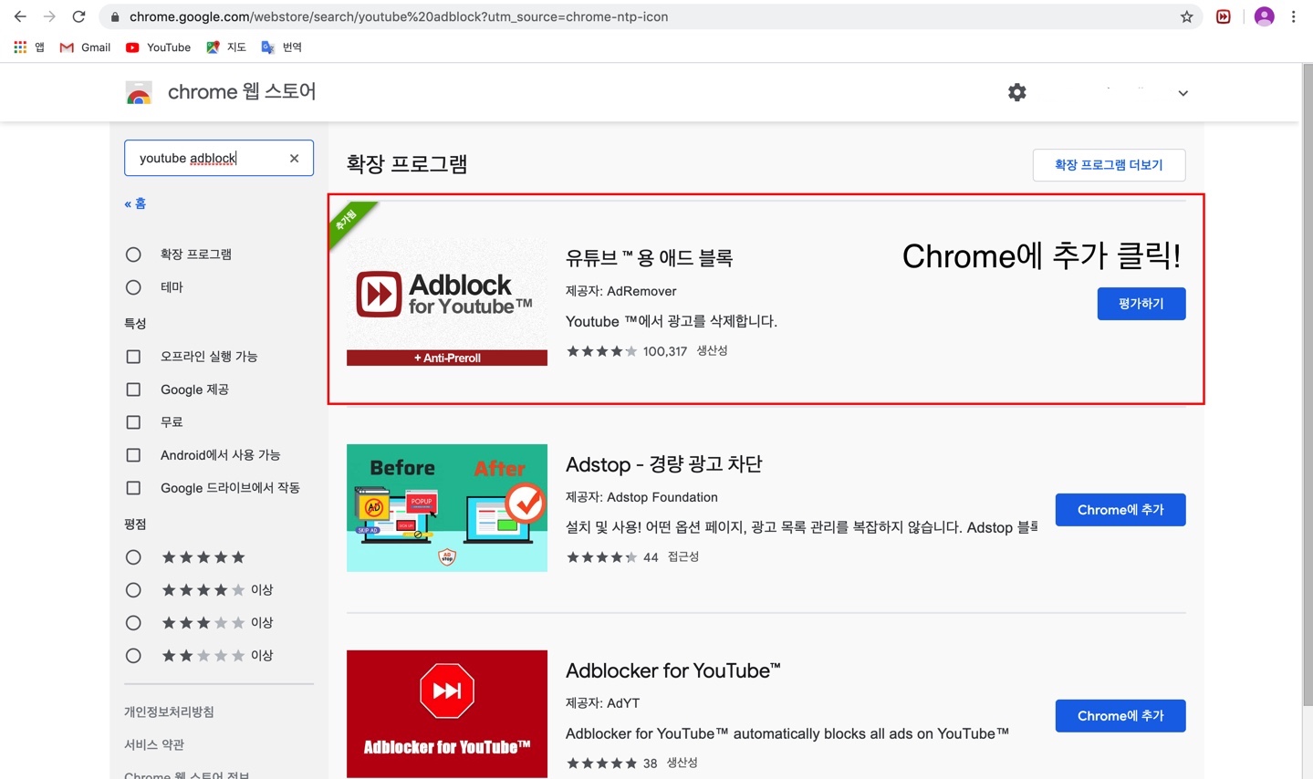
Task: Open the Translate (번역) bookmark
Action: 281,47
